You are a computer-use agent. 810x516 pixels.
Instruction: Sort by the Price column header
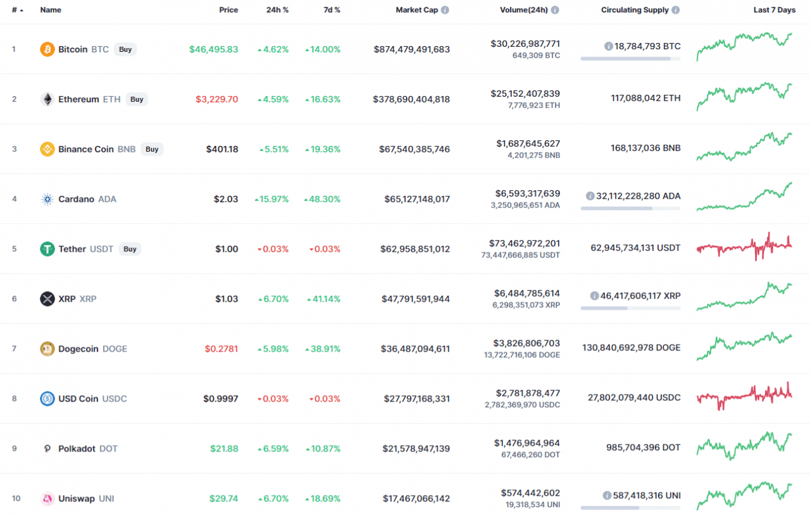[x=228, y=10]
